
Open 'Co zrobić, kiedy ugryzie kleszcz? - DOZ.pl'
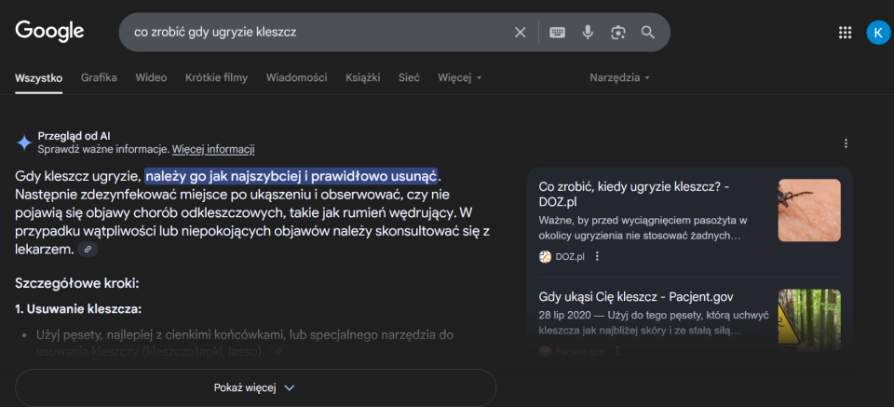635,195
